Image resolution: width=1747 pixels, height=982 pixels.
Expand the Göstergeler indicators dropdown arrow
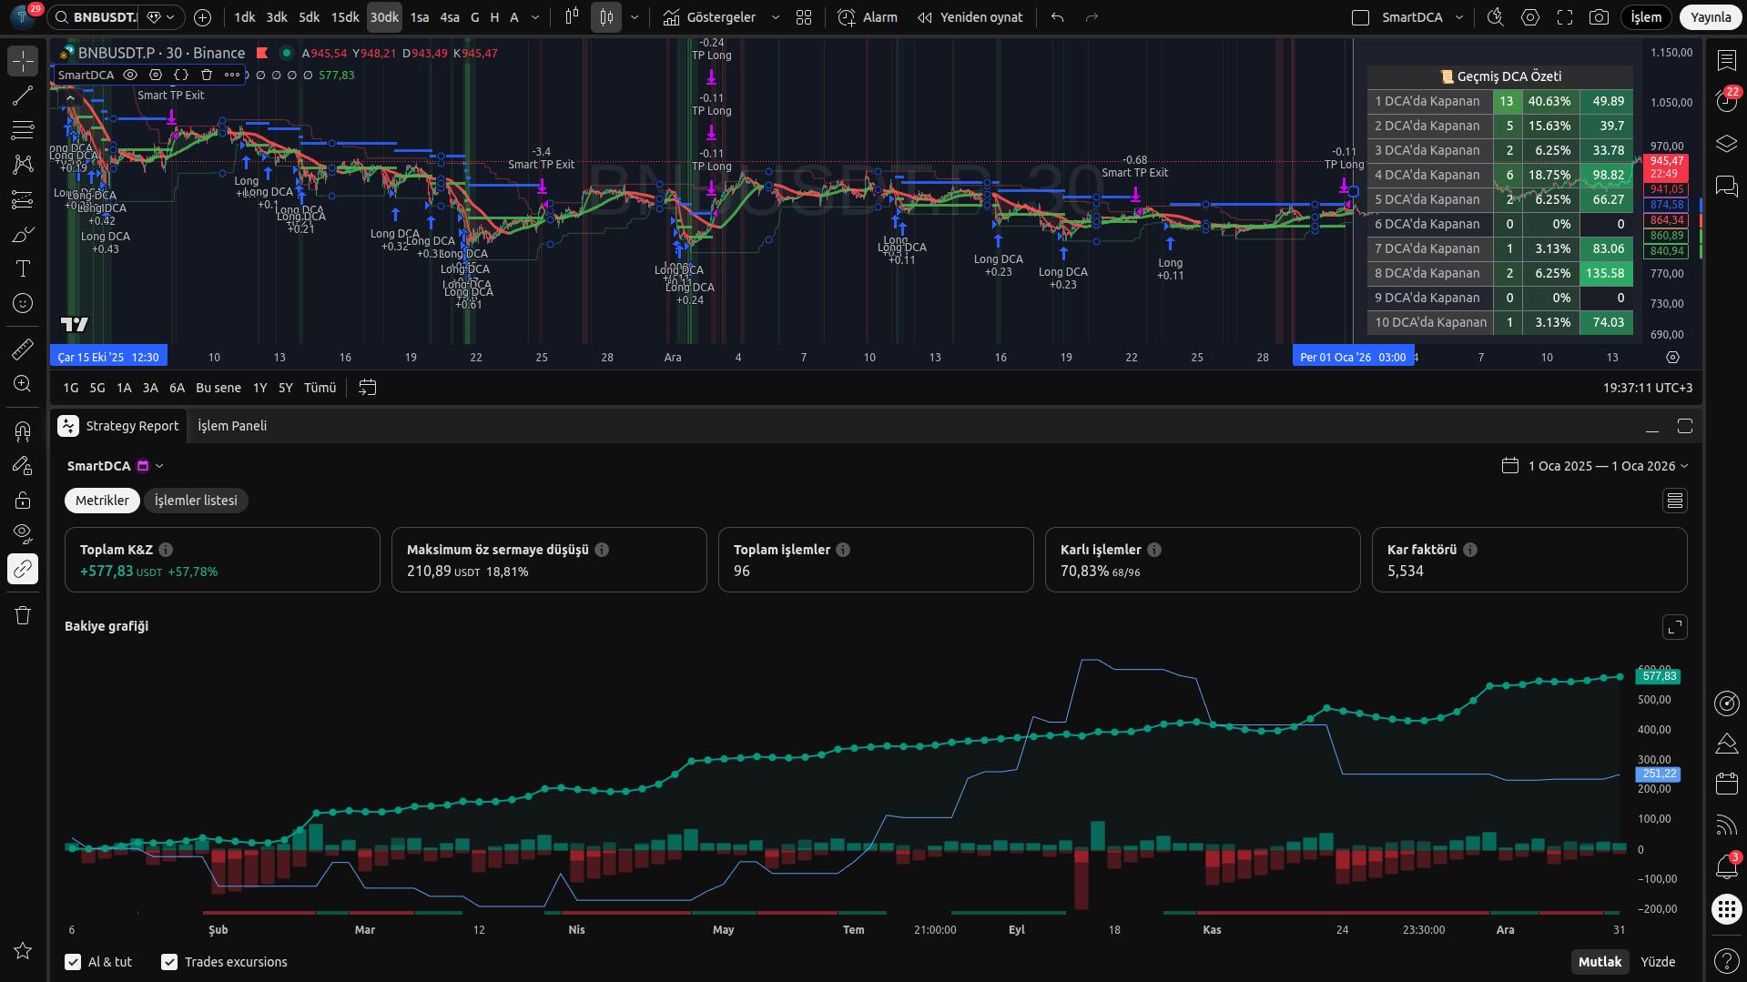(x=775, y=17)
